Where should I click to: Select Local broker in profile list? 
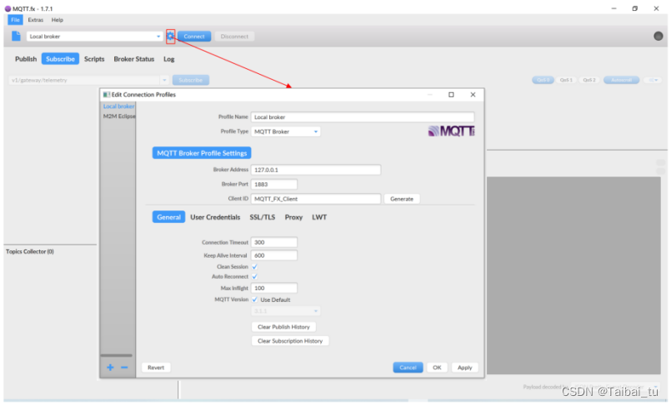pos(118,106)
